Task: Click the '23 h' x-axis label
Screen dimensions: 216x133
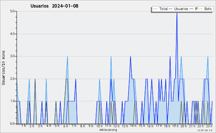Action: [x=209, y=126]
